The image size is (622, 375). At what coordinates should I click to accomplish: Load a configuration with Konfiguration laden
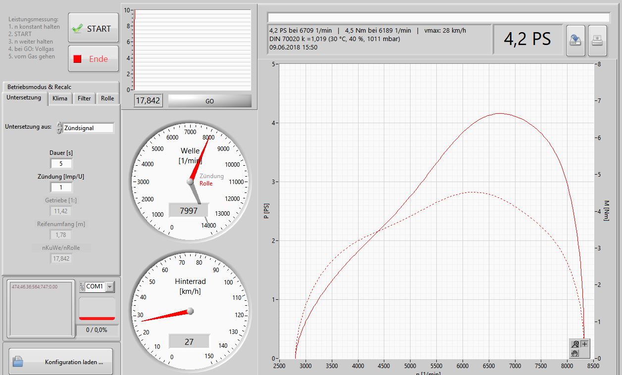tap(60, 361)
